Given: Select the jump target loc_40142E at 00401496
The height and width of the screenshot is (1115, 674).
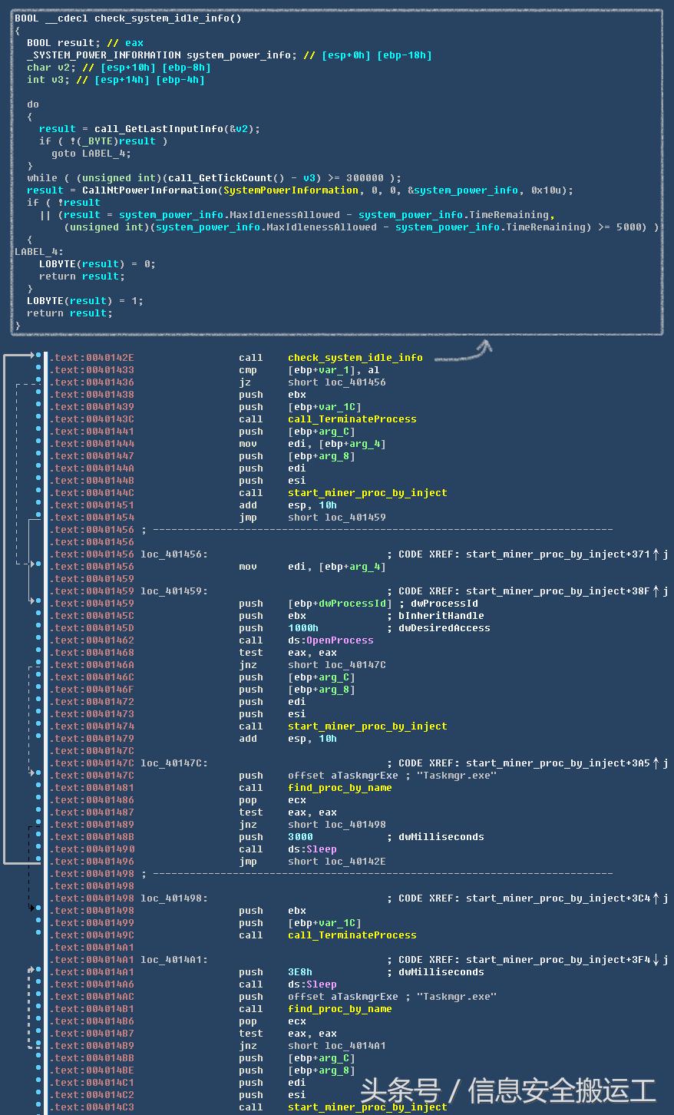Looking at the screenshot, I should click(355, 862).
